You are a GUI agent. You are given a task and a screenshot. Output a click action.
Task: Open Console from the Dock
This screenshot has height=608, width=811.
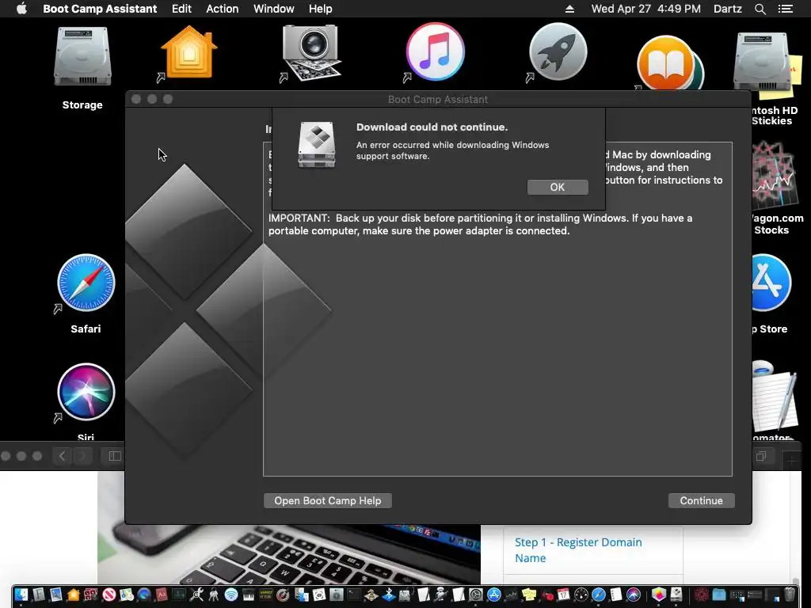[x=266, y=595]
